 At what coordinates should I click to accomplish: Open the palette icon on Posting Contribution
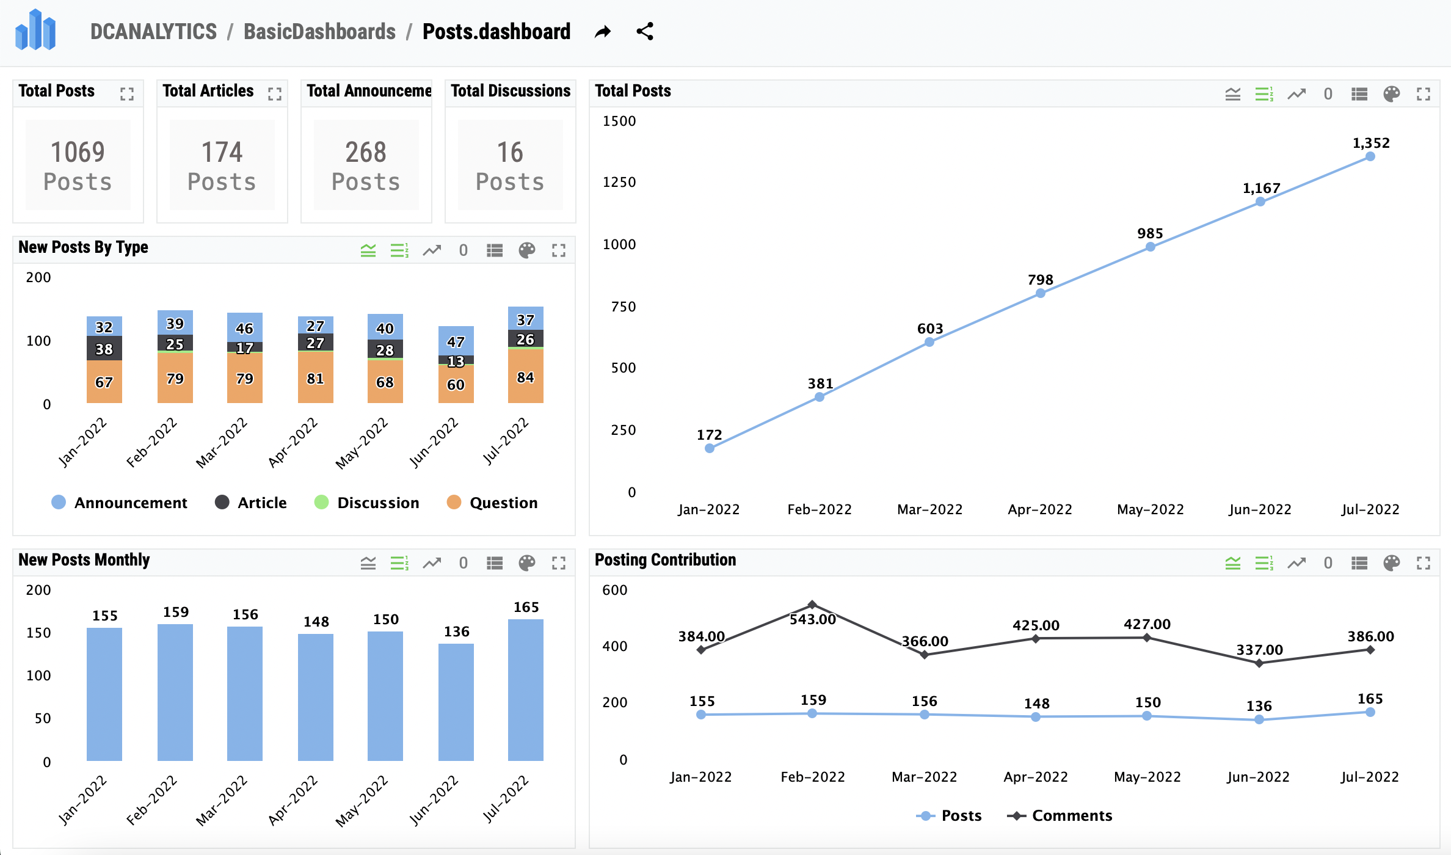[x=1392, y=563]
